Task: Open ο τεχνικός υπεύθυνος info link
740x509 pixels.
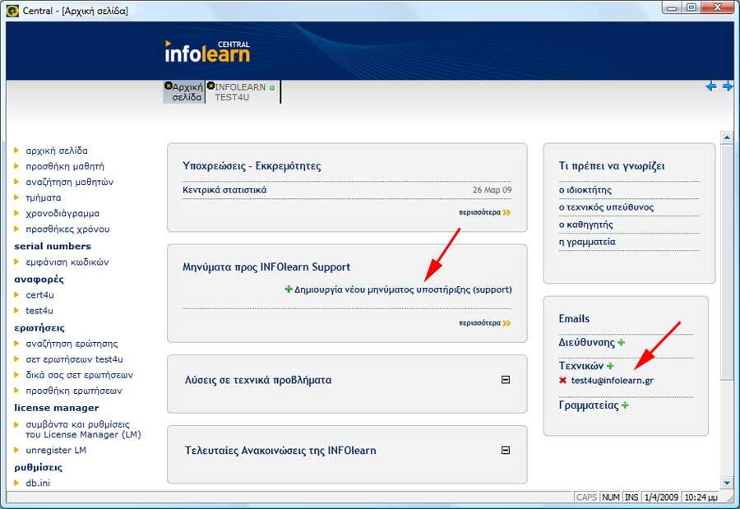Action: coord(607,207)
